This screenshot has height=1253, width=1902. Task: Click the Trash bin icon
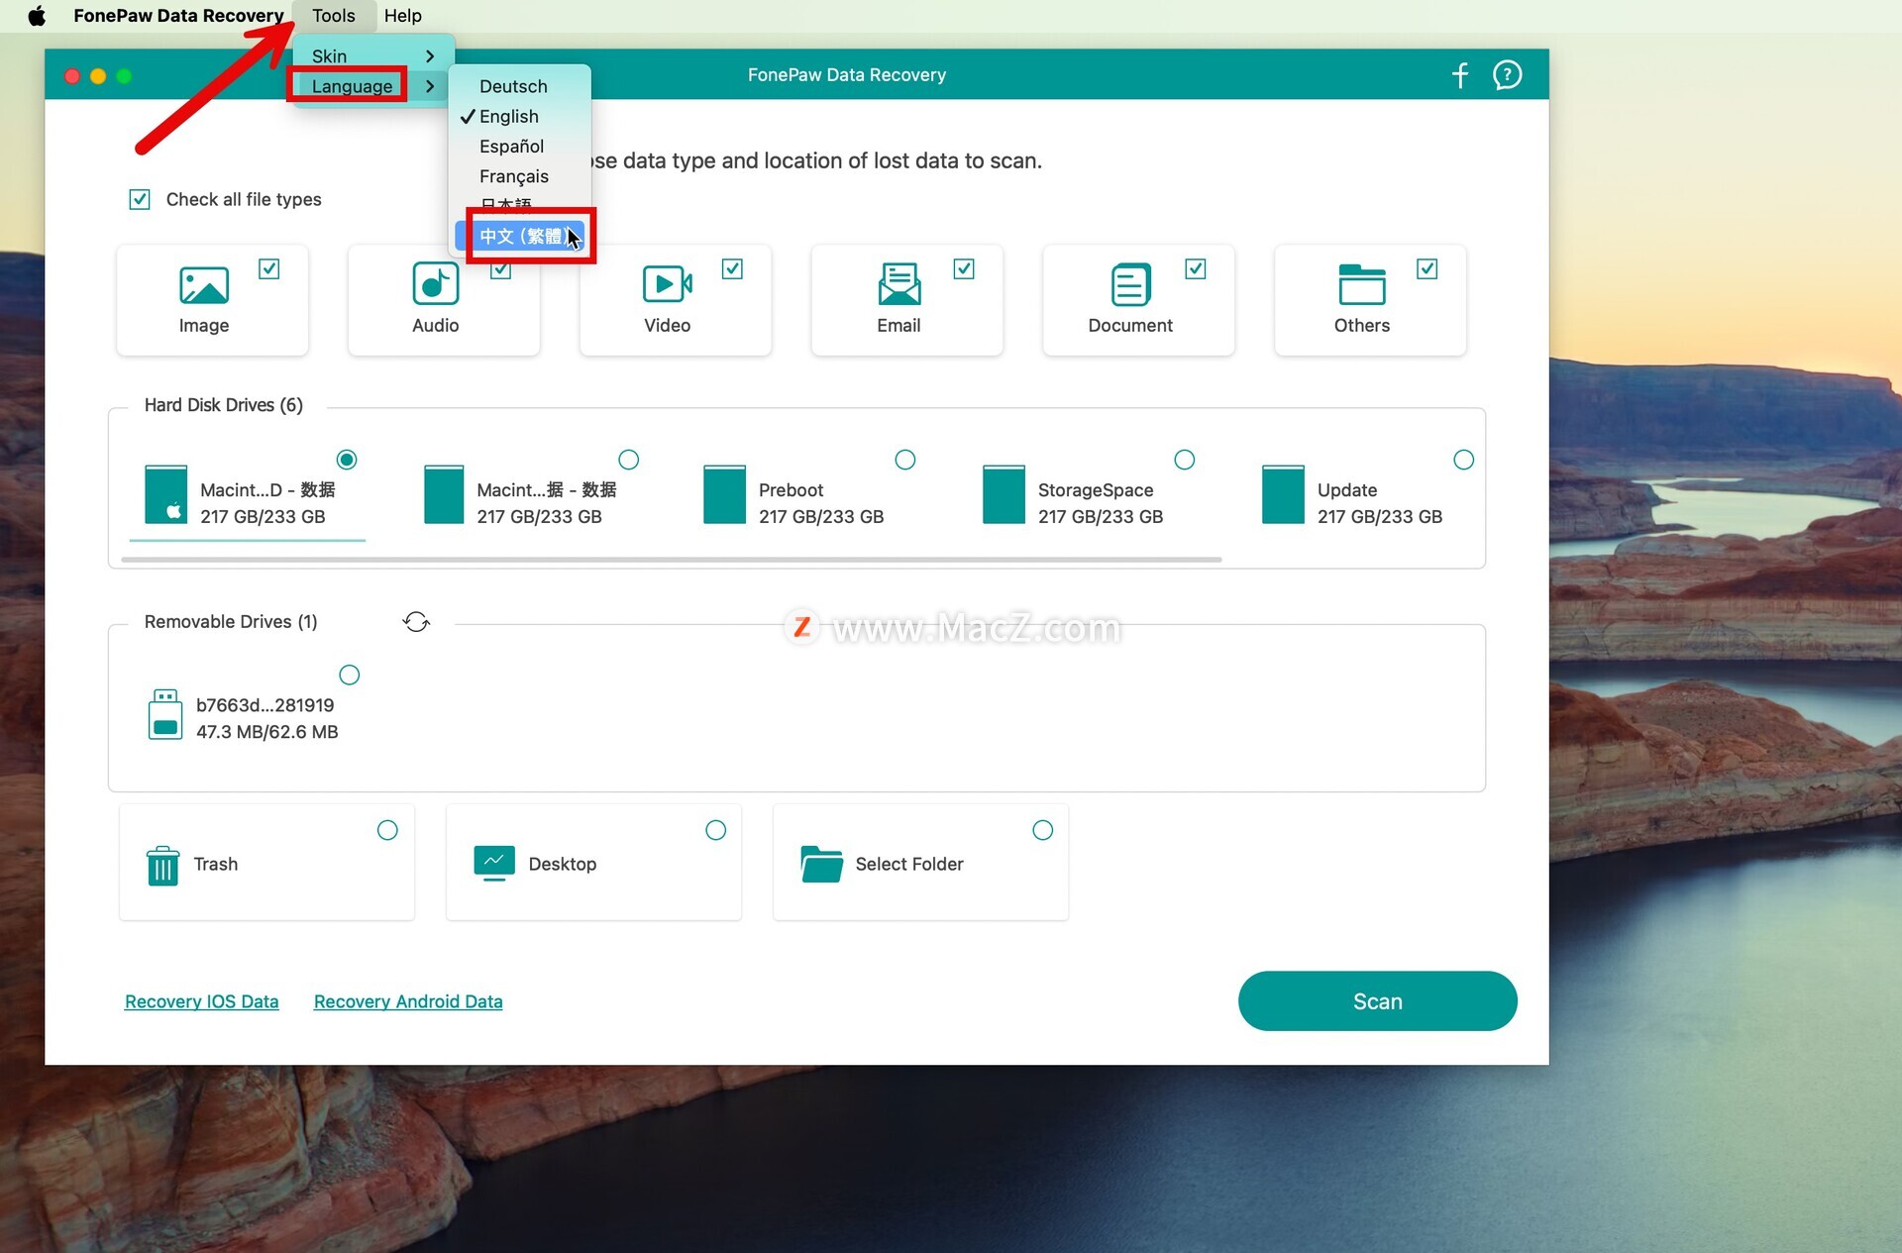[x=162, y=865]
